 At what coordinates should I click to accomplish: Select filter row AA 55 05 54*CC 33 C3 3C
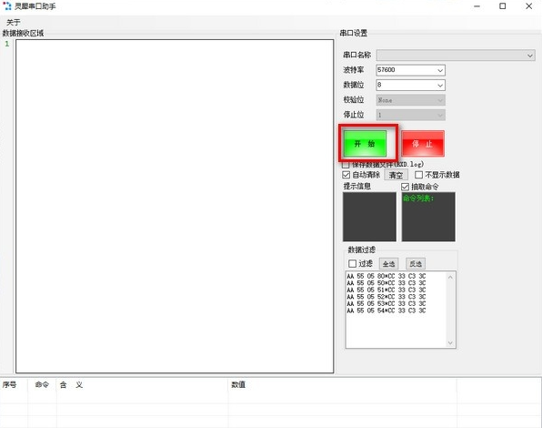coord(386,311)
